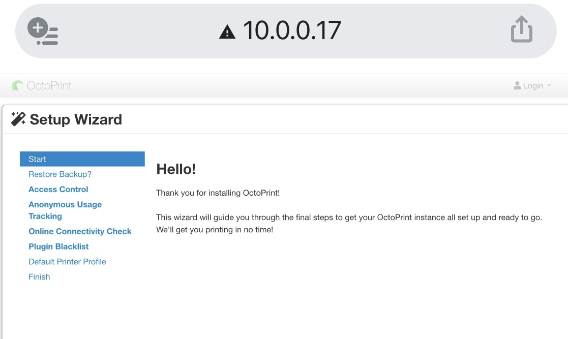
Task: Tap the not-secure warning triangle icon
Action: click(227, 32)
